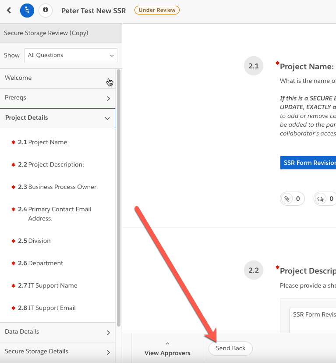Screen dimensions: 336x363
Task: Jump to 2.1 Project Name question
Action: click(x=43, y=142)
